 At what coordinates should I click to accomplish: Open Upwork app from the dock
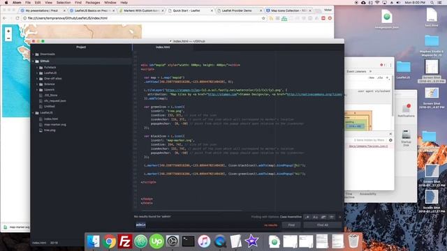156,241
